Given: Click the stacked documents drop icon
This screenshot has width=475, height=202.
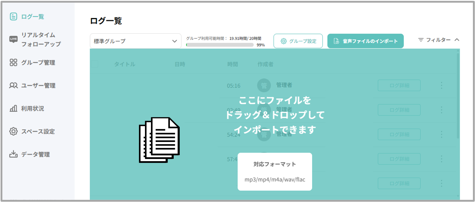Looking at the screenshot, I should pyautogui.click(x=159, y=140).
